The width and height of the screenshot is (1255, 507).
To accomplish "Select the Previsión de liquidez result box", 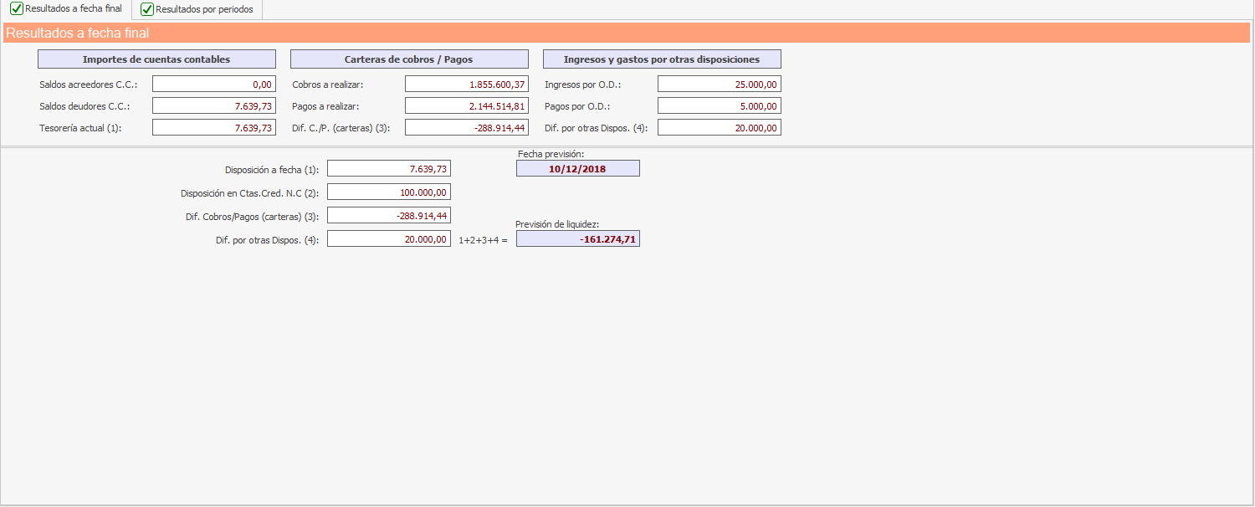I will pos(578,238).
